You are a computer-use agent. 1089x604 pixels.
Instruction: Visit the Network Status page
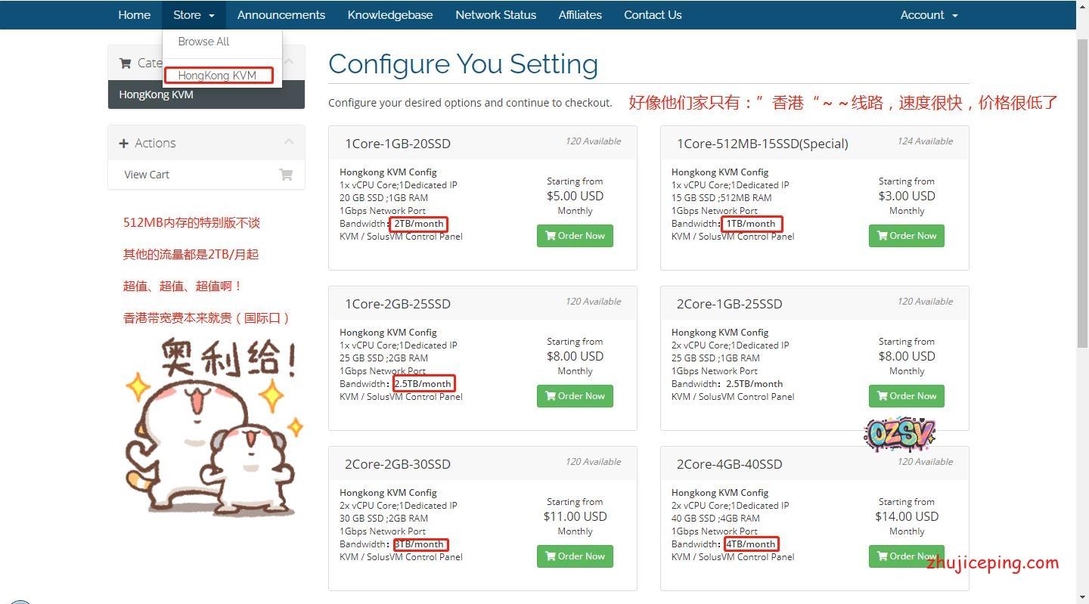[x=495, y=15]
